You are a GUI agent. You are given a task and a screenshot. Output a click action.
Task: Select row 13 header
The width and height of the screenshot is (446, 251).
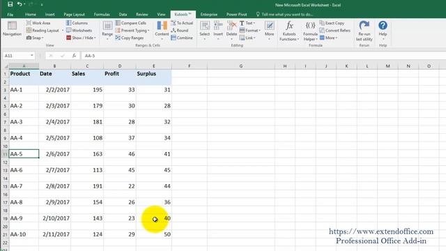coord(5,170)
